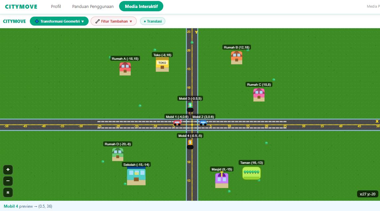The height and width of the screenshot is (211, 380).
Task: Click the Sekolah (-15,-14) label
Action: click(136, 165)
